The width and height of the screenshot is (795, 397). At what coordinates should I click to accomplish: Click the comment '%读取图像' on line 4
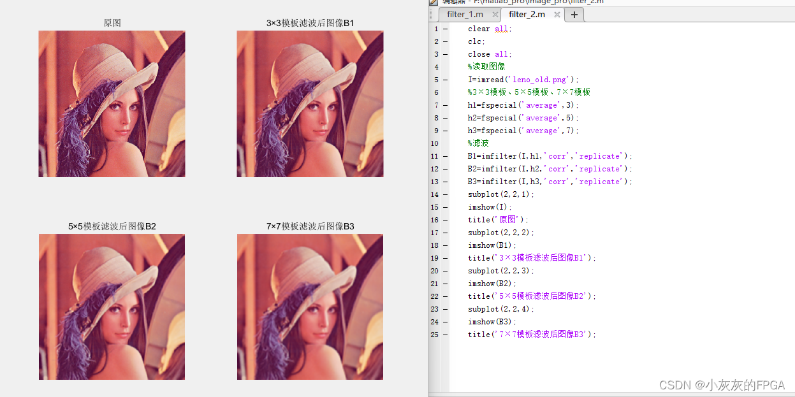coord(486,67)
